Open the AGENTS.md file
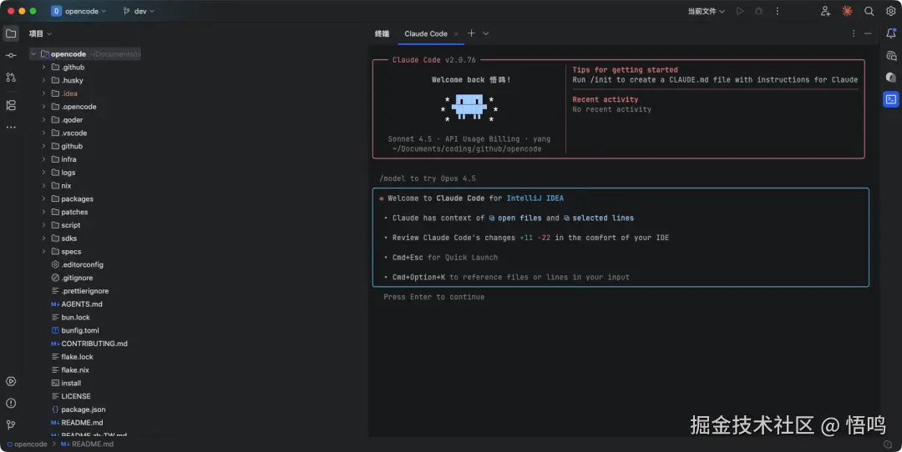Image resolution: width=902 pixels, height=452 pixels. tap(82, 304)
